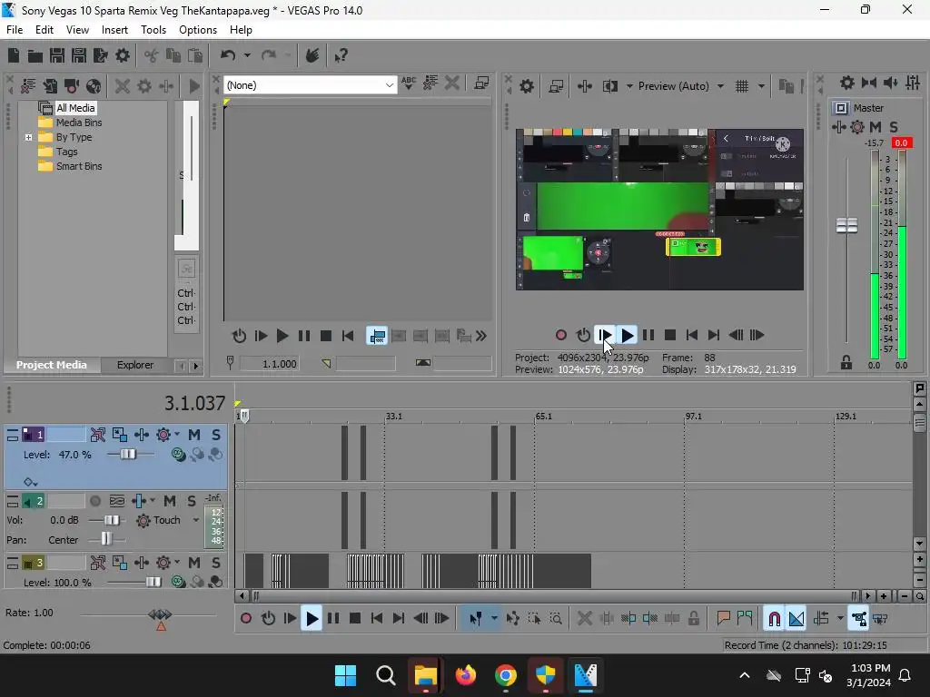This screenshot has height=697, width=930.
Task: Click the Insert Region flags icon
Action: 745,619
